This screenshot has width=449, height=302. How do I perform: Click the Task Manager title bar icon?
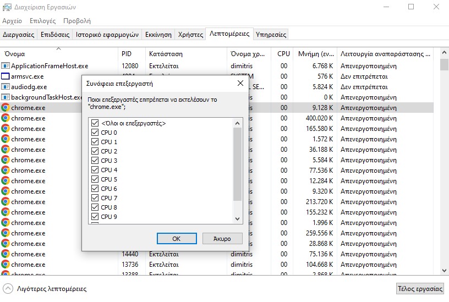click(7, 7)
